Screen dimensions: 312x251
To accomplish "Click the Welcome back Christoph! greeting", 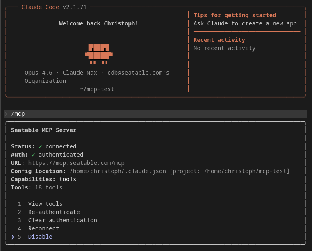I will [98, 23].
